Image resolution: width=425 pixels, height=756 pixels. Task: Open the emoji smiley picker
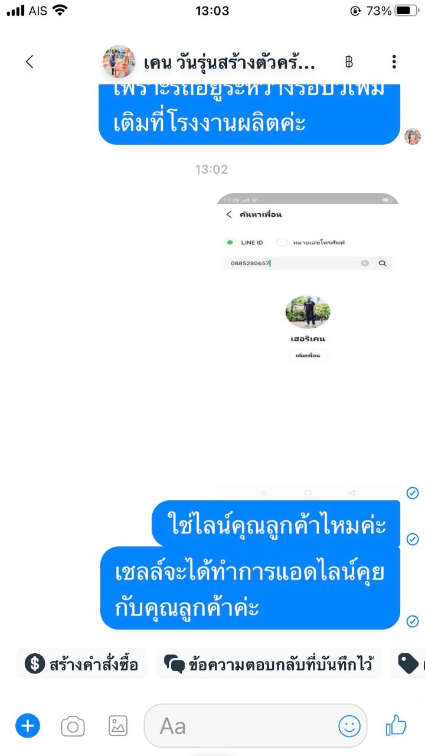349,726
